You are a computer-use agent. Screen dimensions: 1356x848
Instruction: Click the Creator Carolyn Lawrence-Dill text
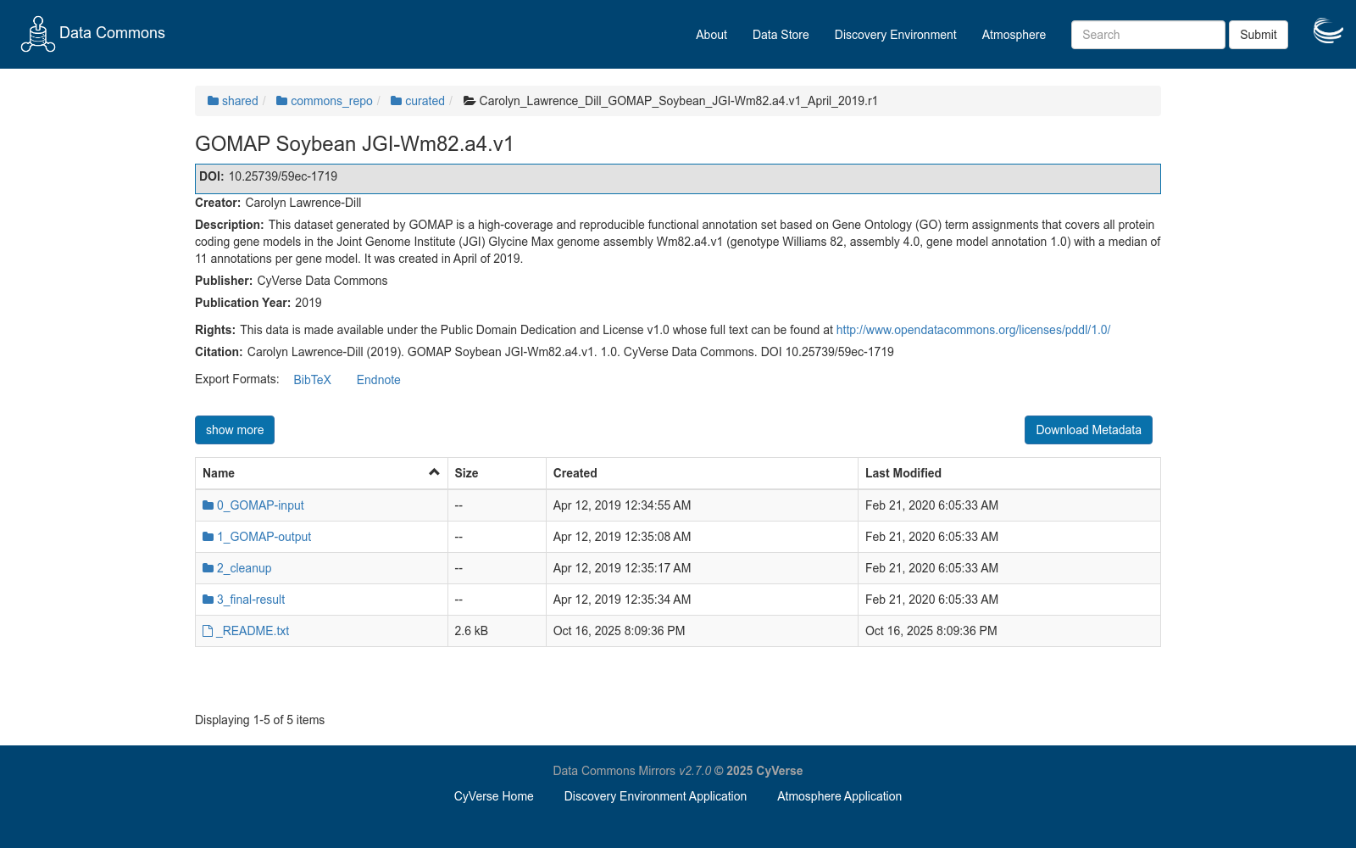(x=278, y=203)
